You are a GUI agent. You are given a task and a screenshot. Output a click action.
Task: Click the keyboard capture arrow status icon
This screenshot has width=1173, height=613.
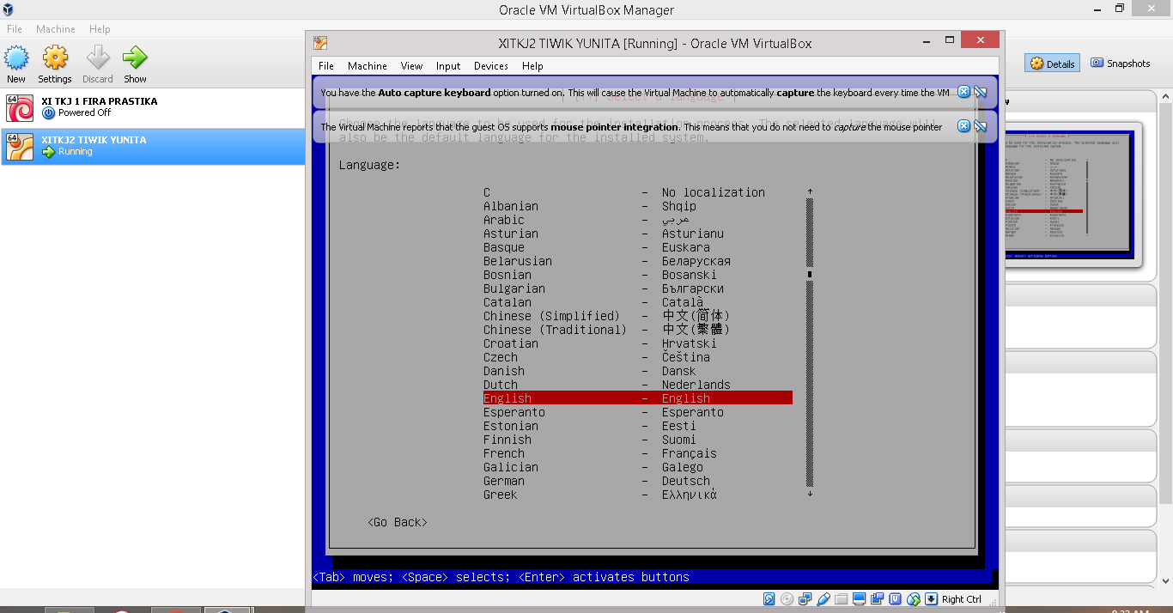tap(931, 599)
